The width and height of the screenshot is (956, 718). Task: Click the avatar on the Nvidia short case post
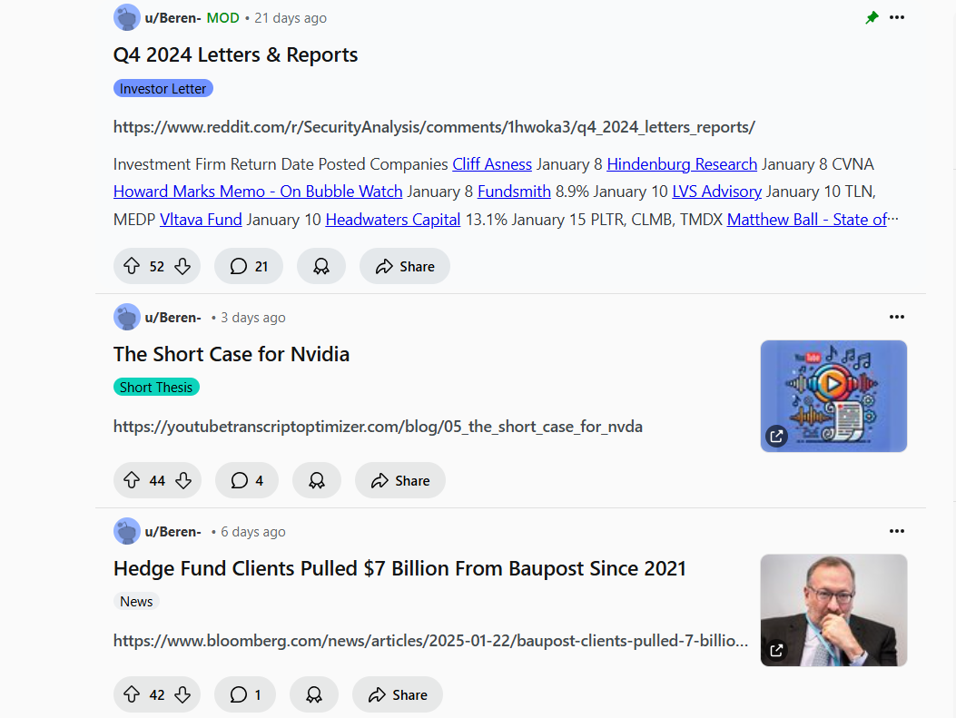click(127, 317)
